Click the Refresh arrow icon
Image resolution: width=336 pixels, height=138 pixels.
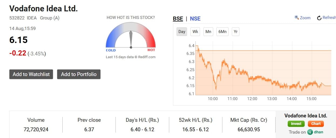click(319, 18)
